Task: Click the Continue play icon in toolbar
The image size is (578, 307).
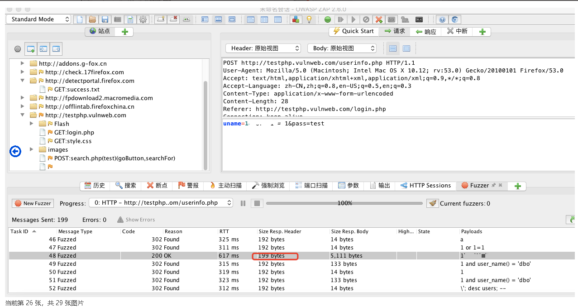Action: tap(353, 19)
